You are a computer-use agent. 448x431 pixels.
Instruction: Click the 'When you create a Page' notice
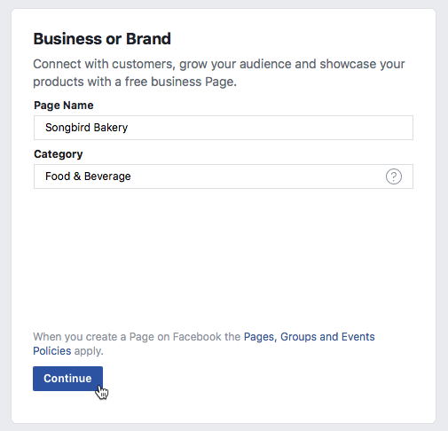click(x=204, y=344)
